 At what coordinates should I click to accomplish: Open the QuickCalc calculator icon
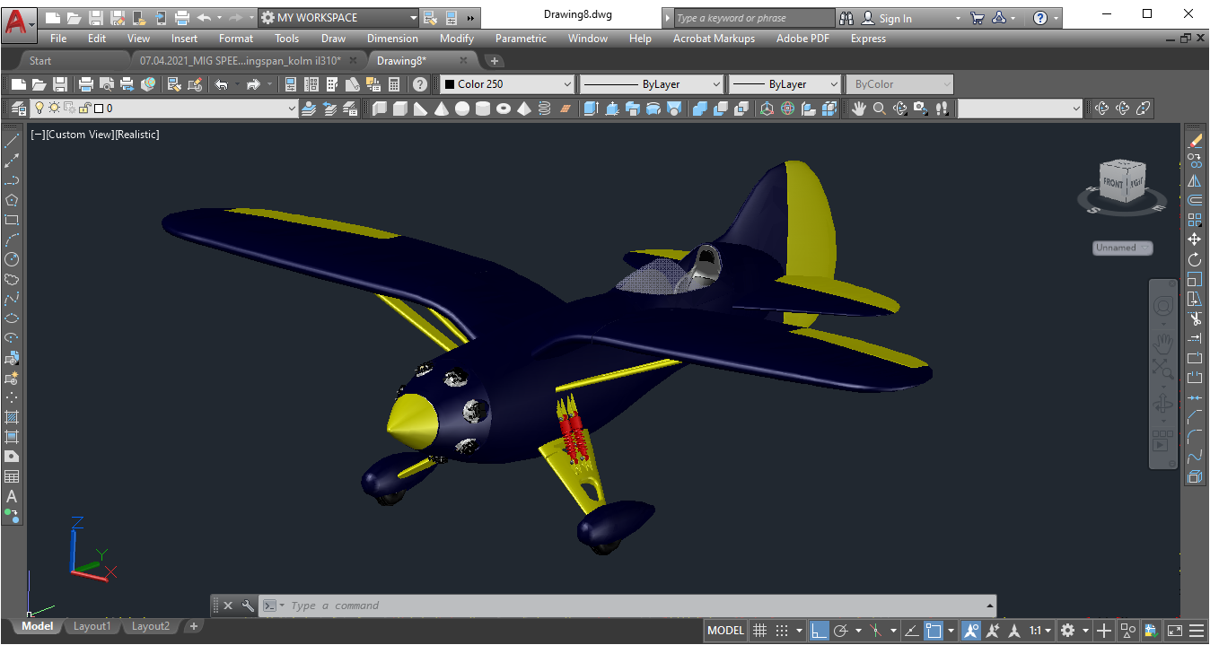pos(393,84)
